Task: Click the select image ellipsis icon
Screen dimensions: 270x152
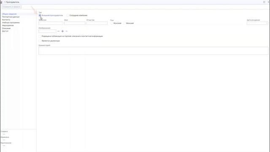Action: [x=58, y=31]
